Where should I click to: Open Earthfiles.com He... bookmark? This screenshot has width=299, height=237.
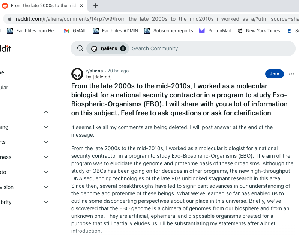32,31
